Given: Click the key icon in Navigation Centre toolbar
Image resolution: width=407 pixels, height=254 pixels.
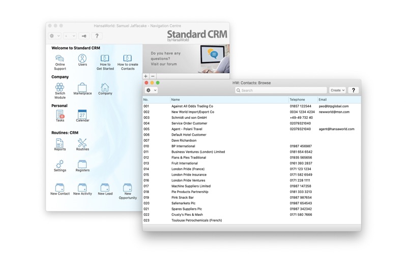Looking at the screenshot, I should (84, 36).
